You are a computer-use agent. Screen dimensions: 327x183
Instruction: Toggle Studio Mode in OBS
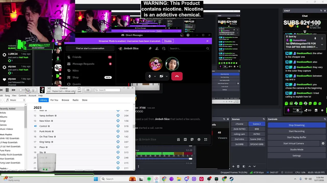click(x=297, y=149)
